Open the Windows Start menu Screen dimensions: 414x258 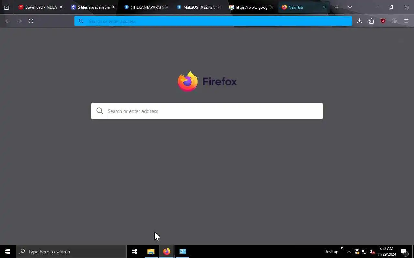click(8, 252)
